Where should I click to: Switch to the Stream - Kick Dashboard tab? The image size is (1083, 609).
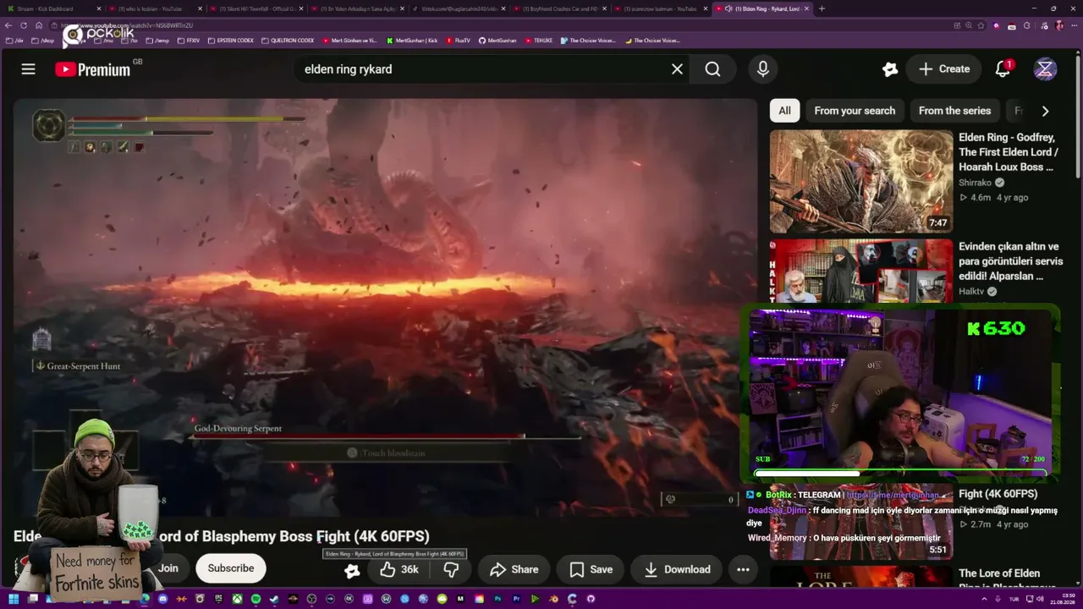[52, 8]
